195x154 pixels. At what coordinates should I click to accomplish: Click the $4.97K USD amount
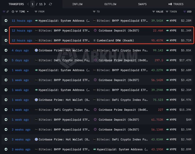(186, 100)
